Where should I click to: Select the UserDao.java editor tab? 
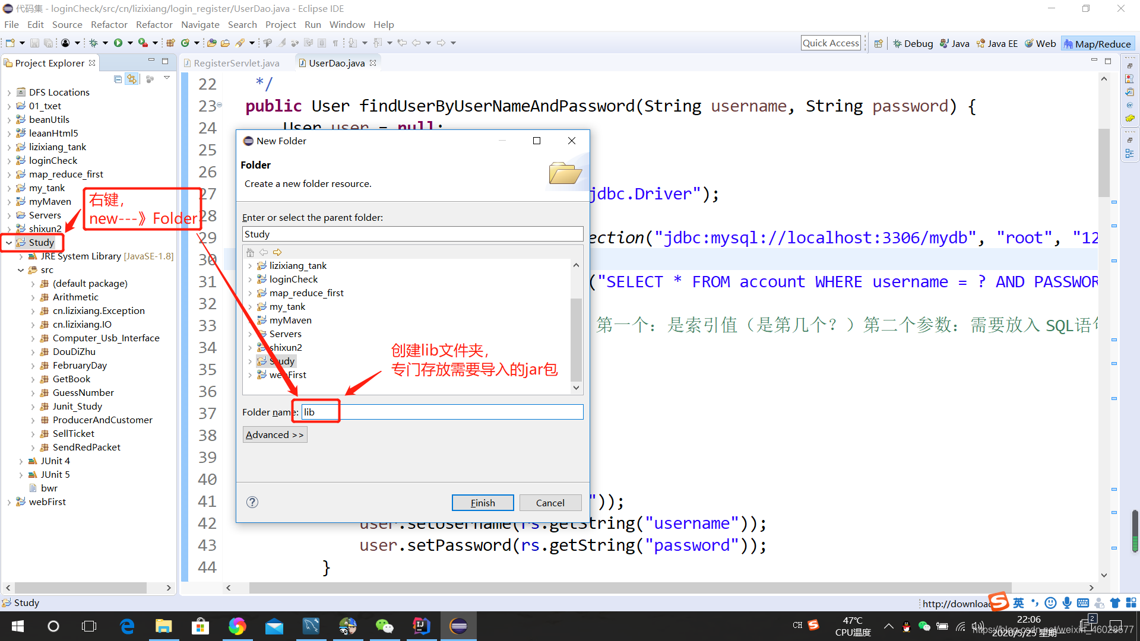click(x=337, y=63)
